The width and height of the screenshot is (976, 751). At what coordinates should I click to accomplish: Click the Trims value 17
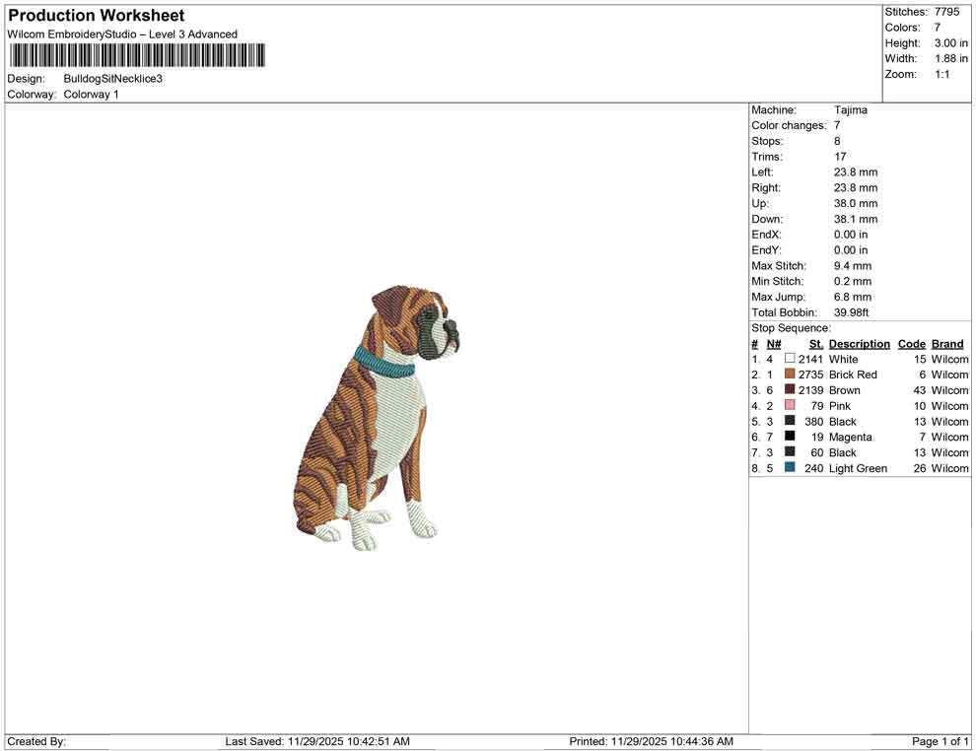pyautogui.click(x=840, y=157)
